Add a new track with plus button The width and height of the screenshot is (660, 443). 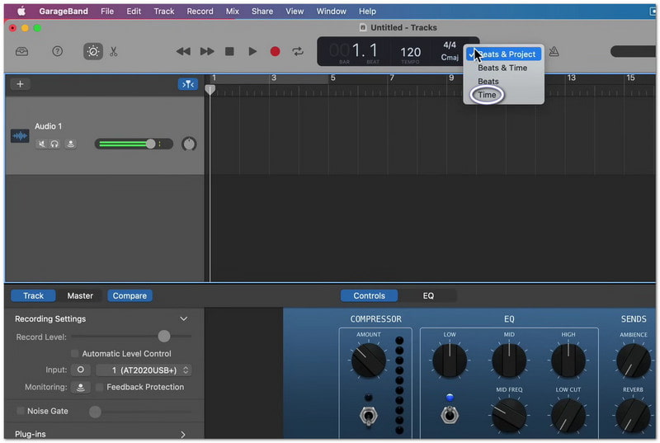point(20,84)
